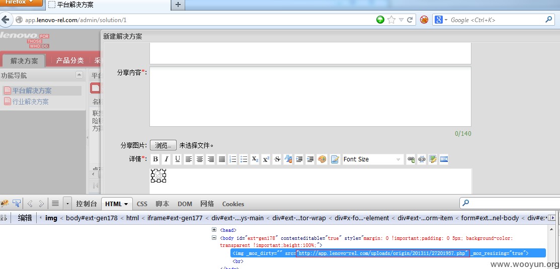Insert bulleted list in editor

244,159
